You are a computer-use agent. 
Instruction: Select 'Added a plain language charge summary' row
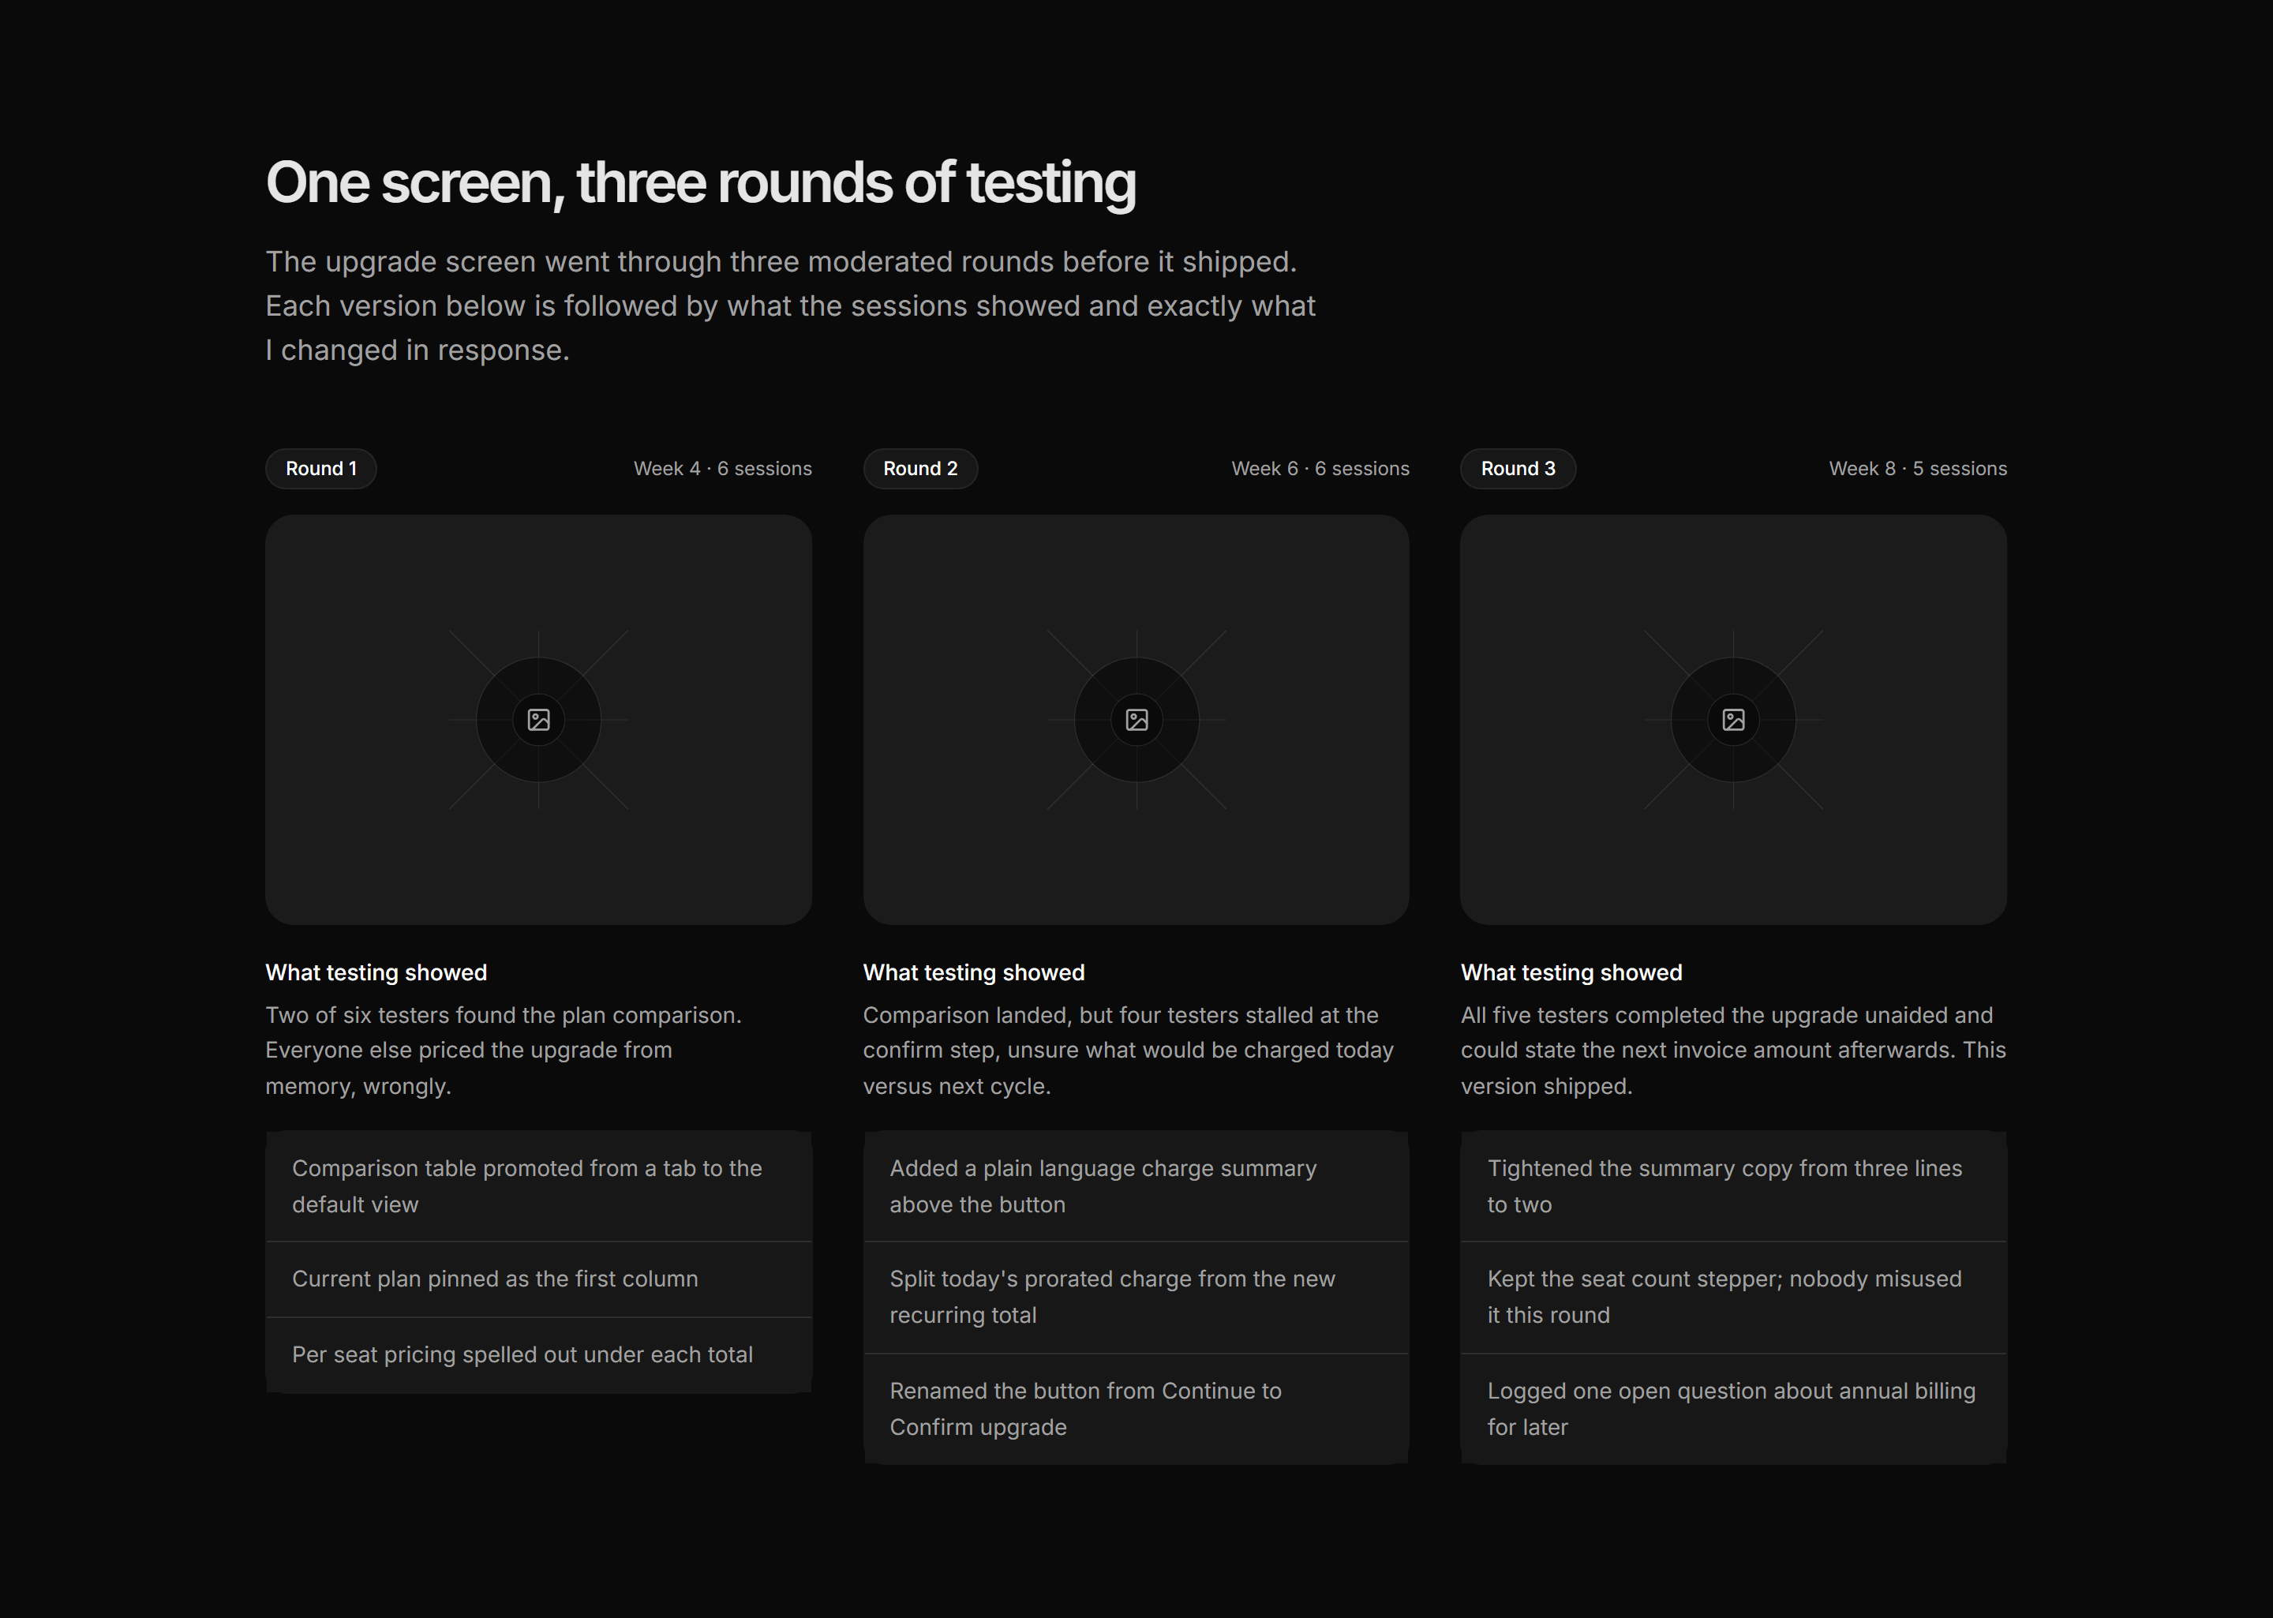(1136, 1186)
